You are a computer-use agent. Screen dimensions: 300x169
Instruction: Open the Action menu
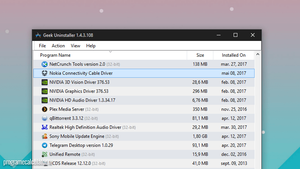tap(58, 46)
